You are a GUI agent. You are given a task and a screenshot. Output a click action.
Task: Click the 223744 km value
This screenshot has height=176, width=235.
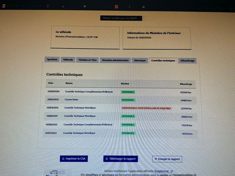(186, 109)
